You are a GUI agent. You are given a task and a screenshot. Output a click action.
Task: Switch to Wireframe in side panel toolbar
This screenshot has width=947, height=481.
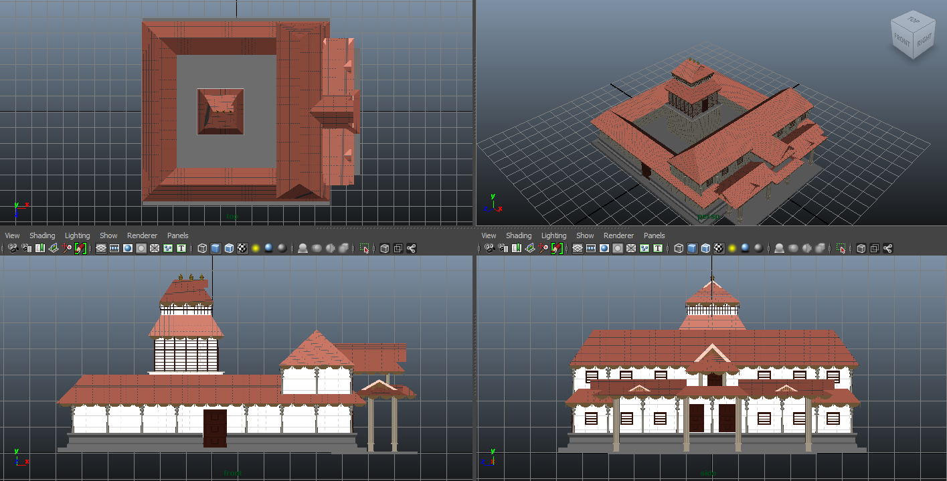pyautogui.click(x=679, y=248)
